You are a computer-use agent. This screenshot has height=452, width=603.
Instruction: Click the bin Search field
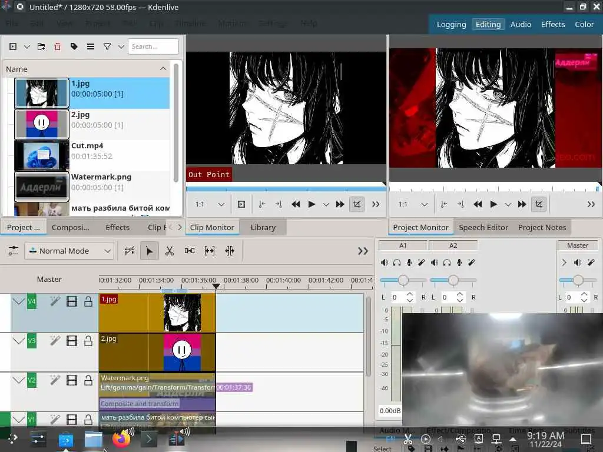153,46
